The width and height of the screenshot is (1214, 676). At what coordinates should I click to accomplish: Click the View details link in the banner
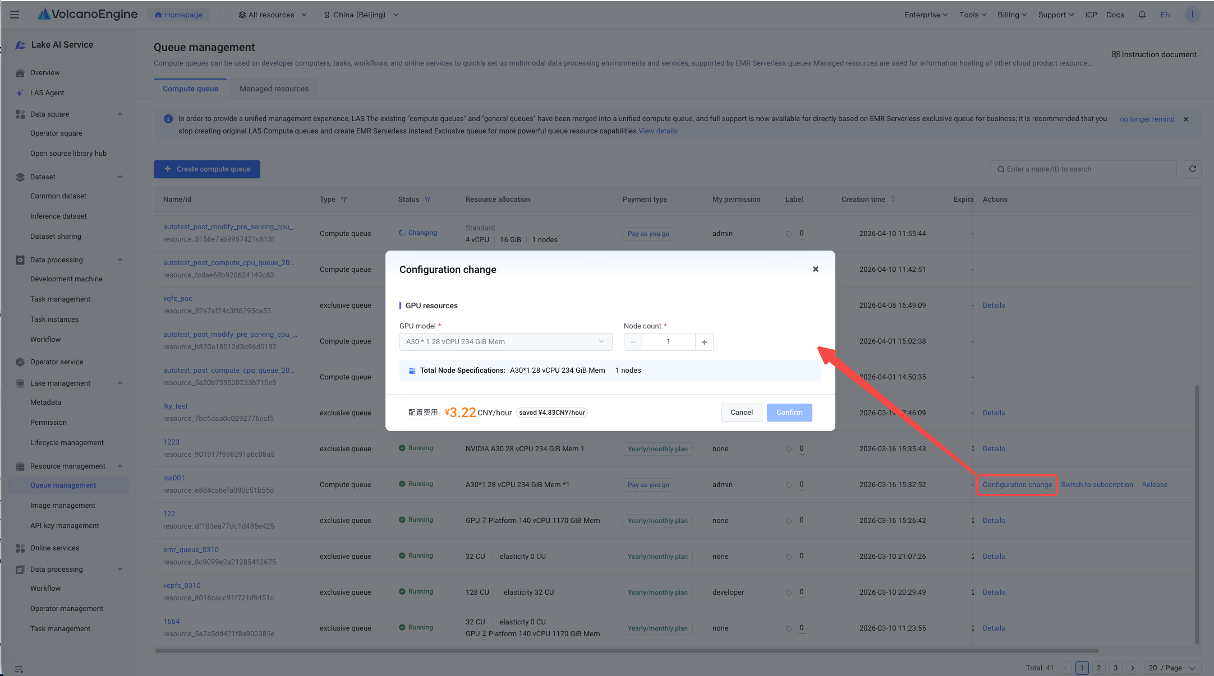pyautogui.click(x=658, y=131)
